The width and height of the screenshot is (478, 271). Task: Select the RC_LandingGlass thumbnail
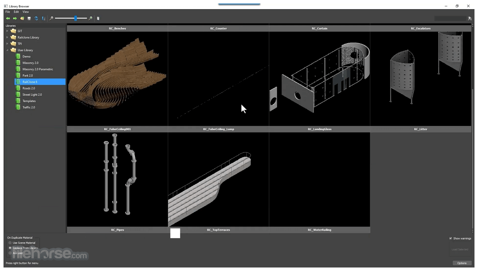click(x=319, y=79)
